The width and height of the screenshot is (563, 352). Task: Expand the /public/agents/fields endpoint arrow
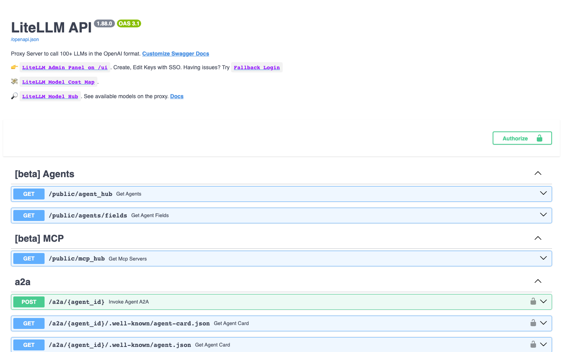pos(543,215)
